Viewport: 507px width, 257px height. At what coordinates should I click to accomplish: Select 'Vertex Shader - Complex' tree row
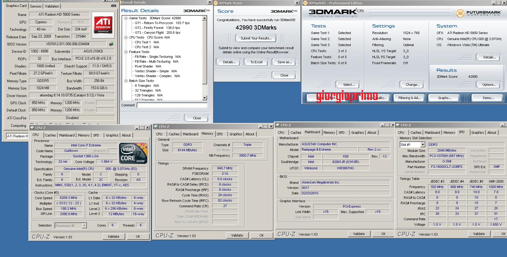pyautogui.click(x=158, y=76)
